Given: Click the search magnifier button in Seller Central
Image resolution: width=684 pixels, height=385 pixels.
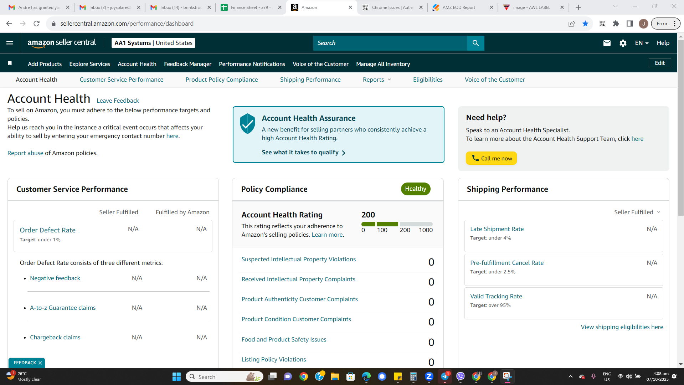Looking at the screenshot, I should pyautogui.click(x=475, y=43).
